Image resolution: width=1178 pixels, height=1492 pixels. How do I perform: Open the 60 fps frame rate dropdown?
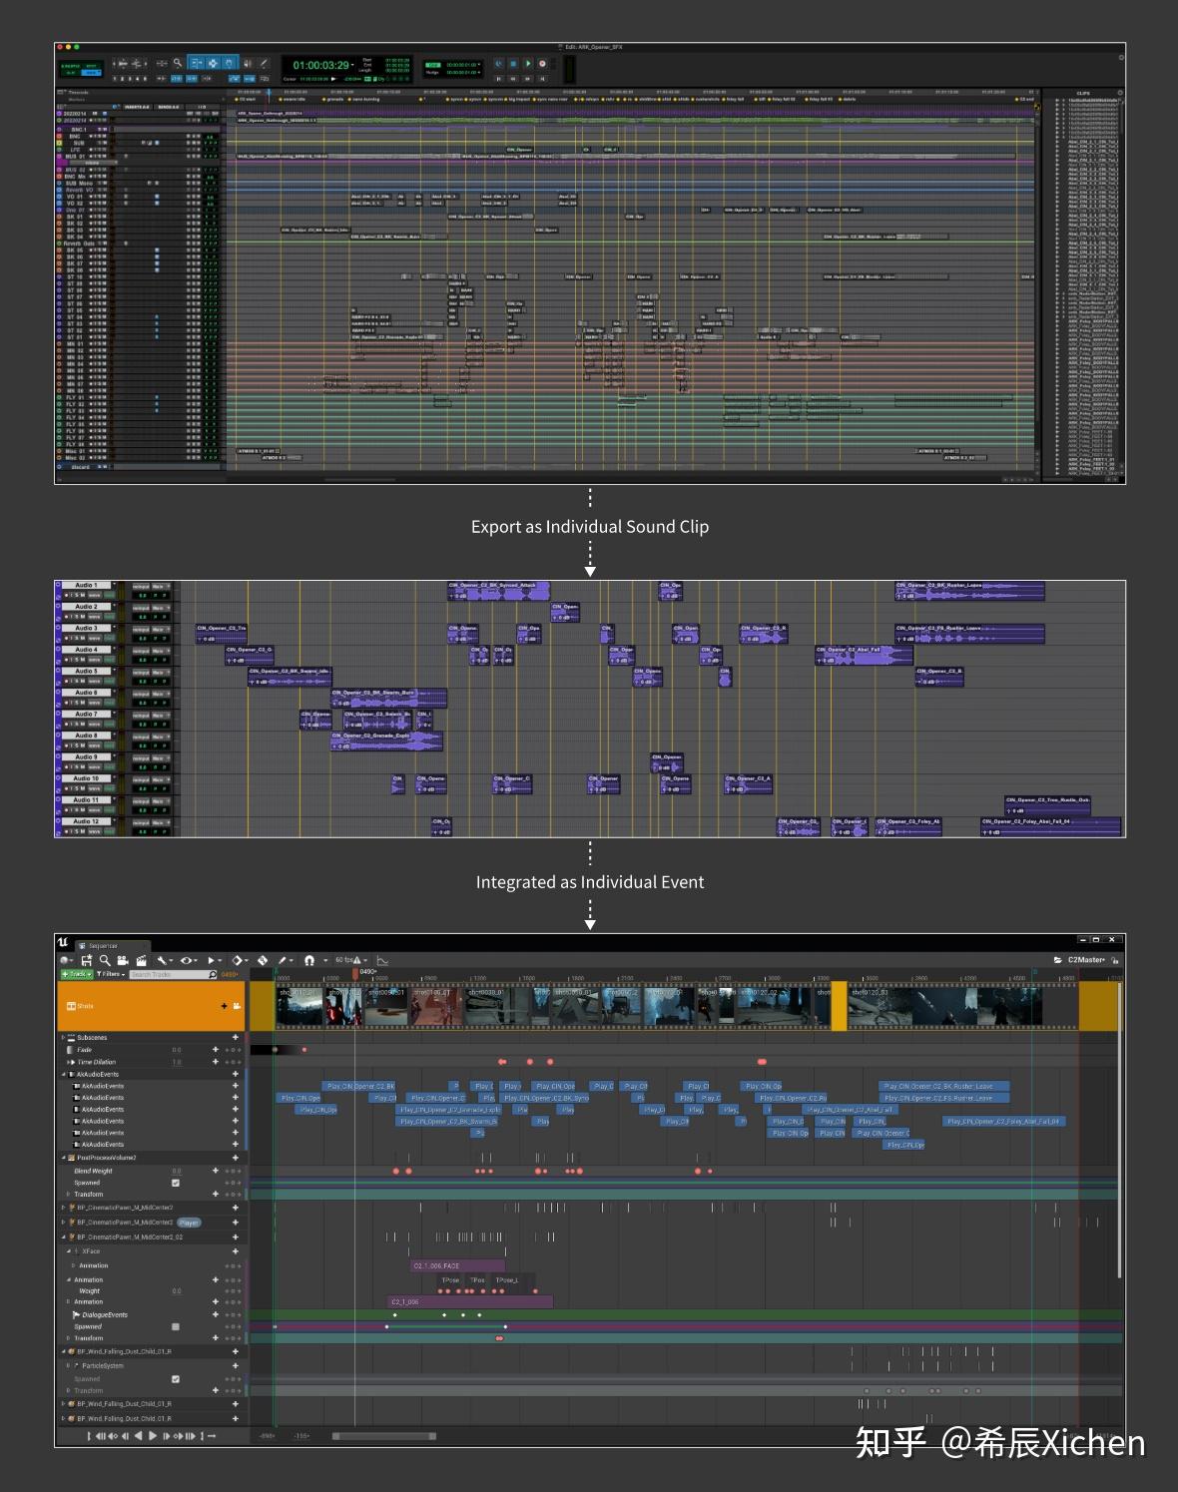coord(344,961)
